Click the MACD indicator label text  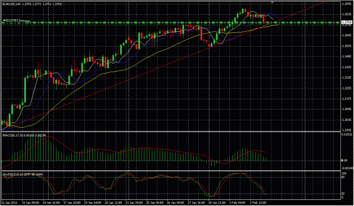24,136
